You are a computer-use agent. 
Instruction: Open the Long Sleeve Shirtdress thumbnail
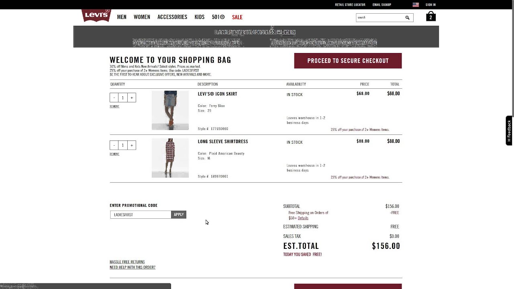170,158
